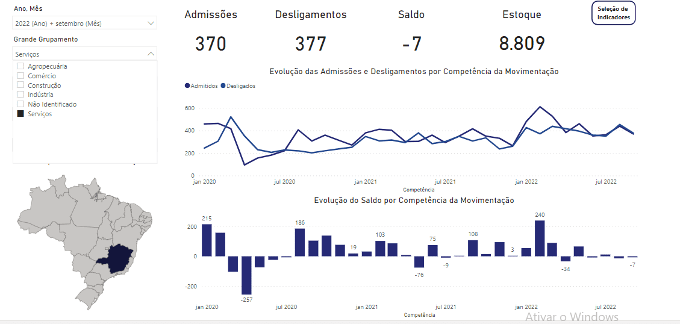The width and height of the screenshot is (680, 324).
Task: Click the 215 bar for jan 2020
Action: coord(207,240)
